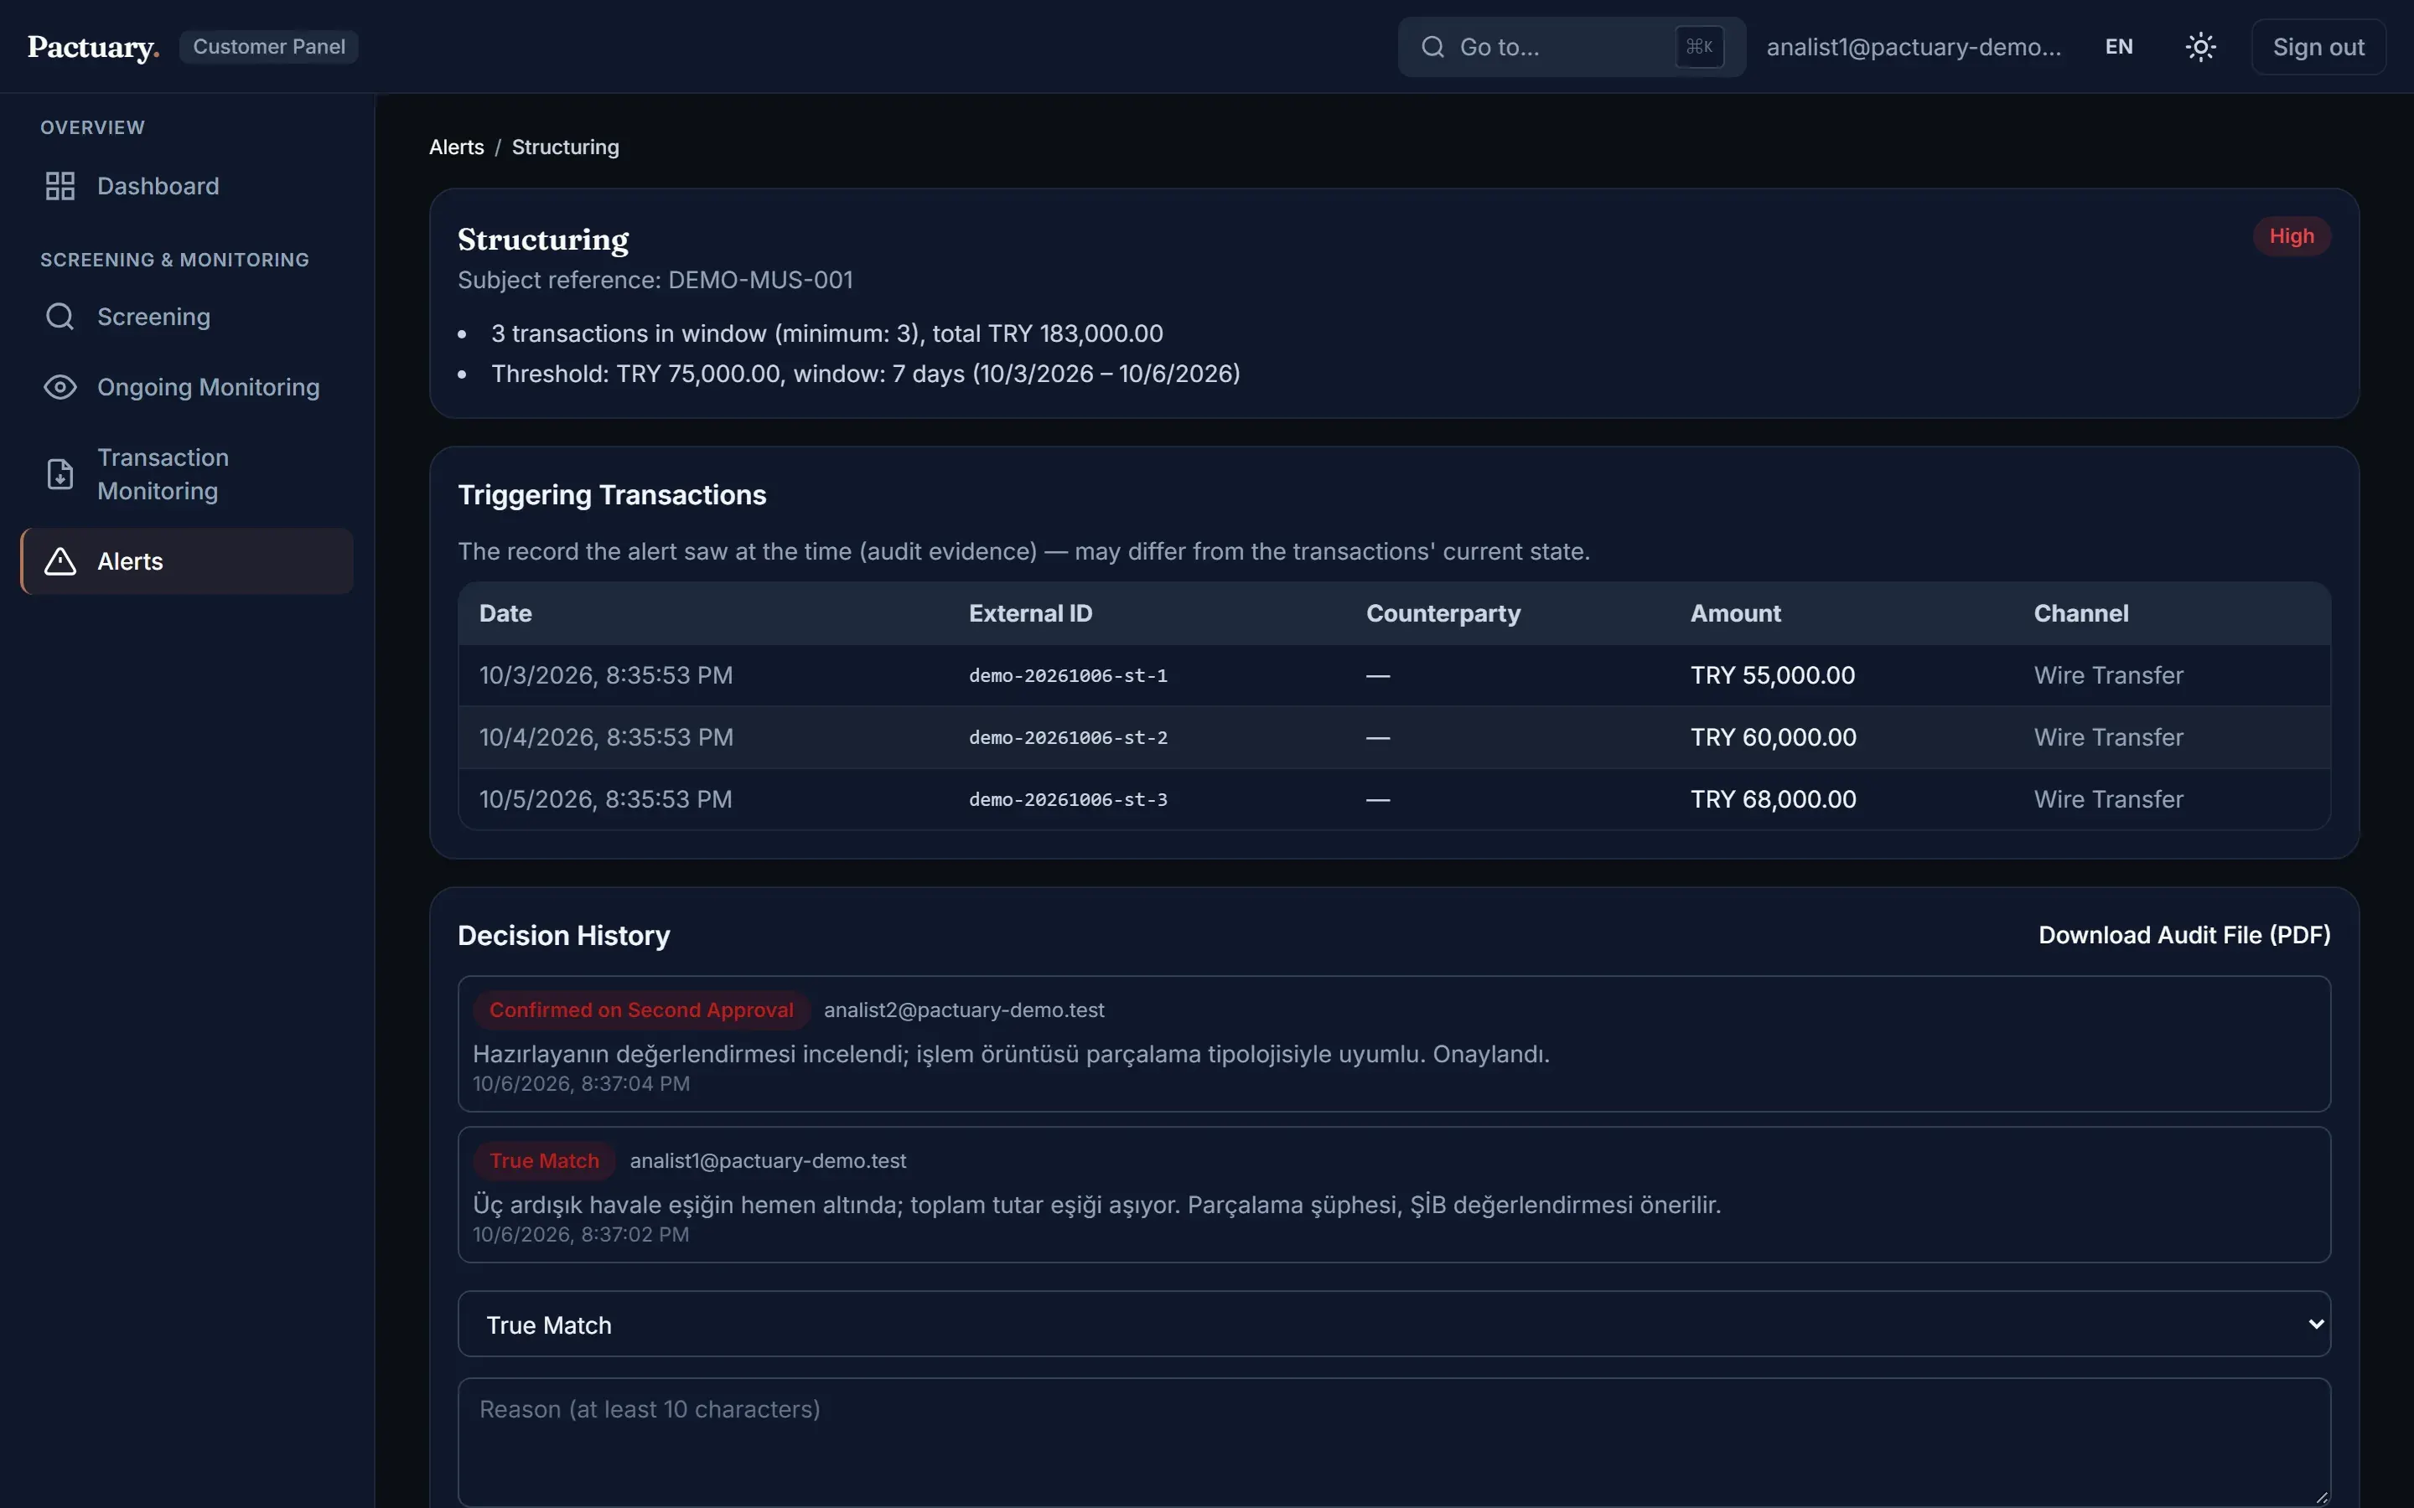This screenshot has width=2414, height=1508.
Task: Click external ID demo-20261006-st-1
Action: pos(1067,676)
